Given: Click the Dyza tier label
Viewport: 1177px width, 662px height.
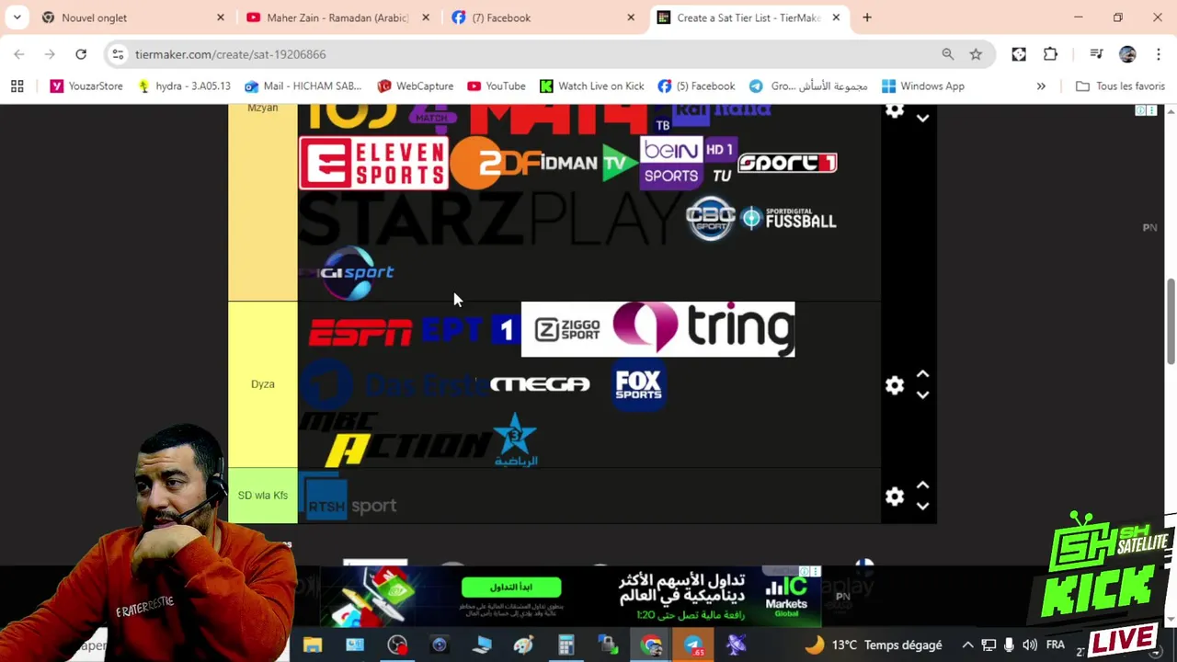Looking at the screenshot, I should [x=263, y=384].
